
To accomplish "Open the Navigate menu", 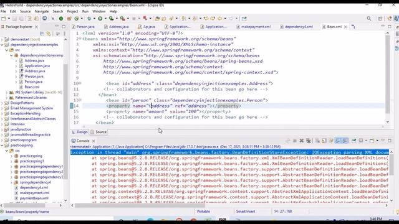I will click(x=42, y=11).
